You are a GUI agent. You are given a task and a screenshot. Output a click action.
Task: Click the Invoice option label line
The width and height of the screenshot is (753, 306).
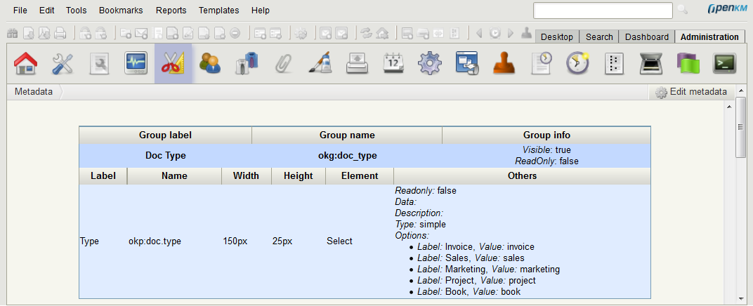point(476,247)
